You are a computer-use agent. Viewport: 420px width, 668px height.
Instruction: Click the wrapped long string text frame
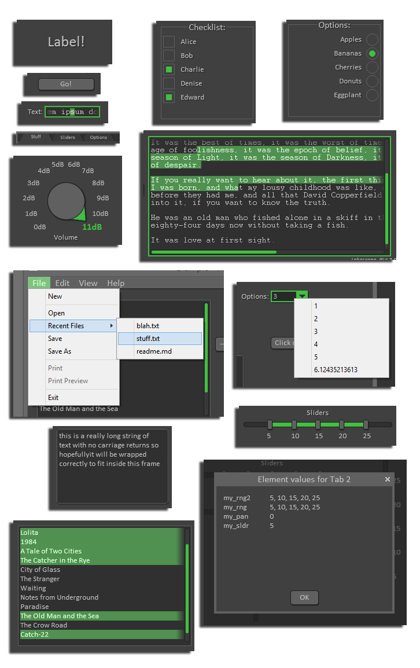tap(112, 466)
